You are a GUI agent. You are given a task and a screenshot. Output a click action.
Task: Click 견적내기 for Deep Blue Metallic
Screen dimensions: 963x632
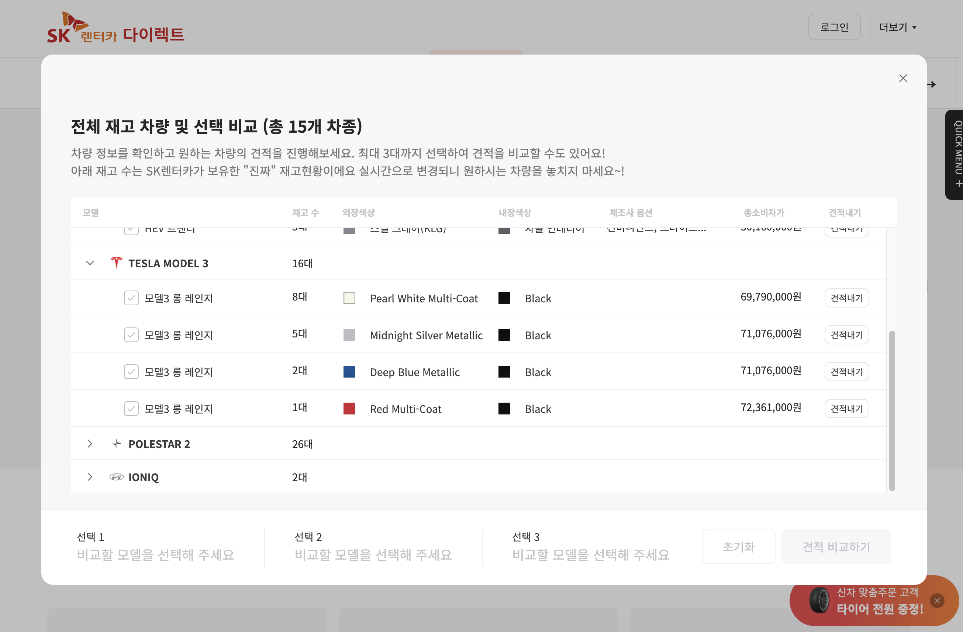[x=846, y=372]
